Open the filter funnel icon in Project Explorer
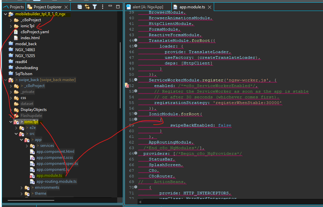Image resolution: width=323 pixels, height=207 pixels. (95, 7)
